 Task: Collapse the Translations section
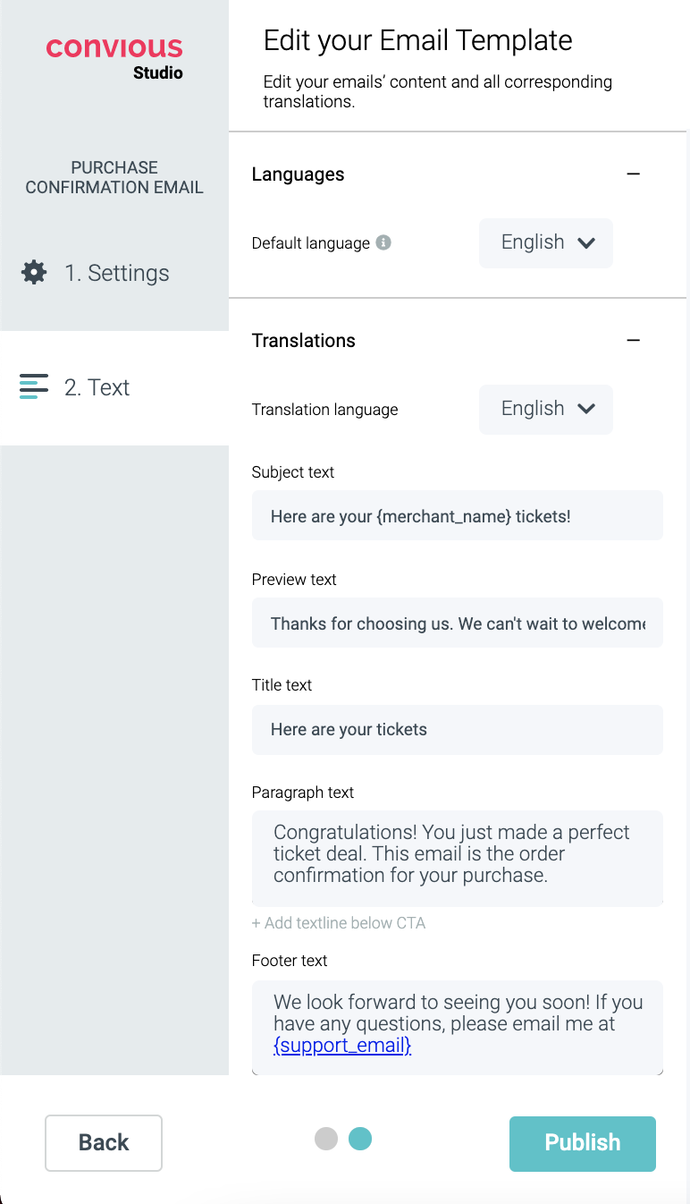(634, 341)
